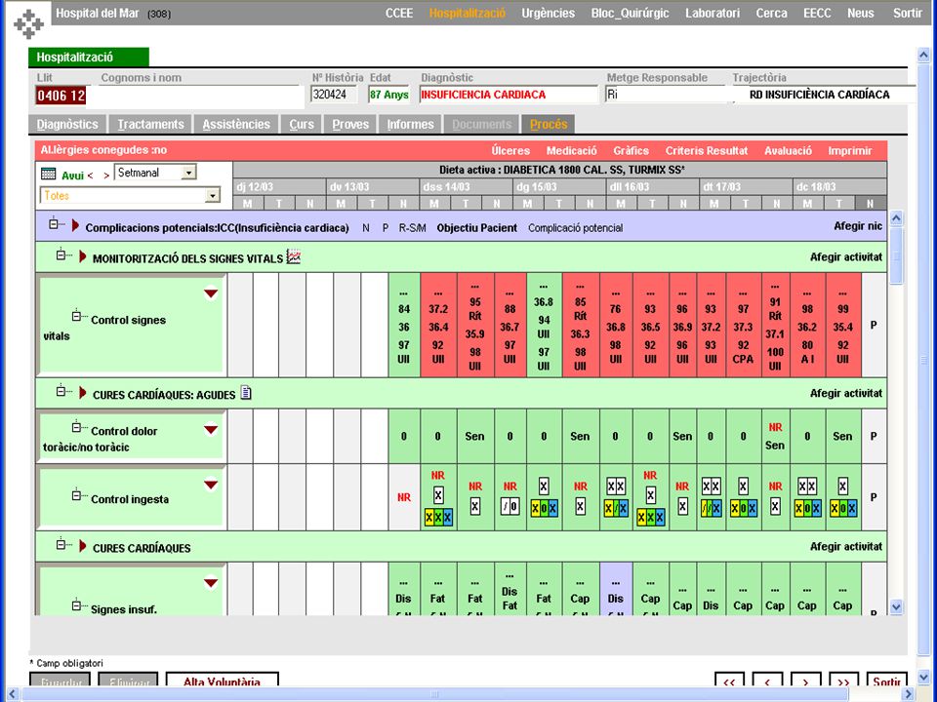Open the Urgències module
937x702 pixels.
pos(548,13)
